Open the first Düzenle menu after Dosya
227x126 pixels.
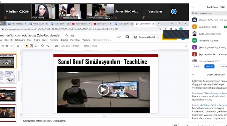point(8,40)
